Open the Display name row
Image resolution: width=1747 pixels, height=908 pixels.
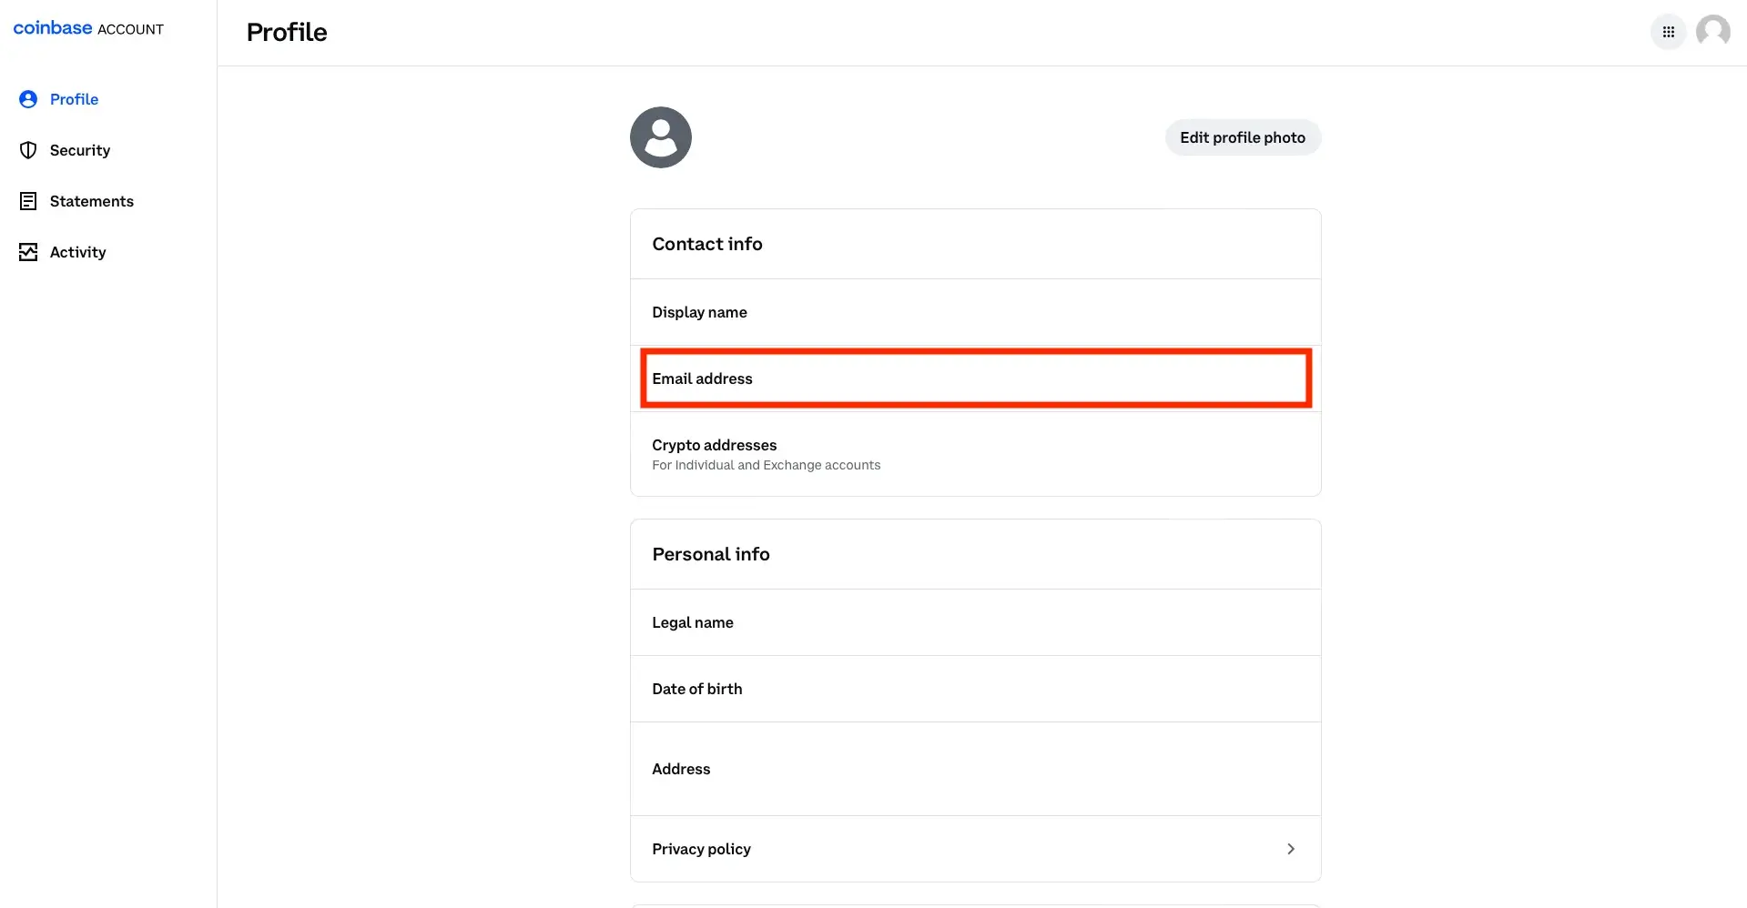click(975, 312)
